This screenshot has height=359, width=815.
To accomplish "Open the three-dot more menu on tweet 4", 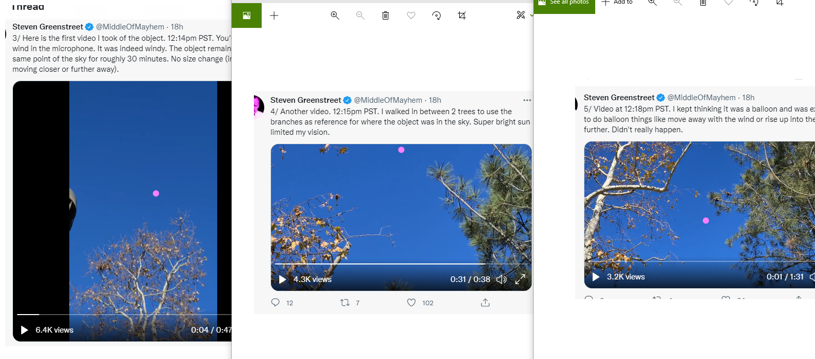I will pos(527,100).
